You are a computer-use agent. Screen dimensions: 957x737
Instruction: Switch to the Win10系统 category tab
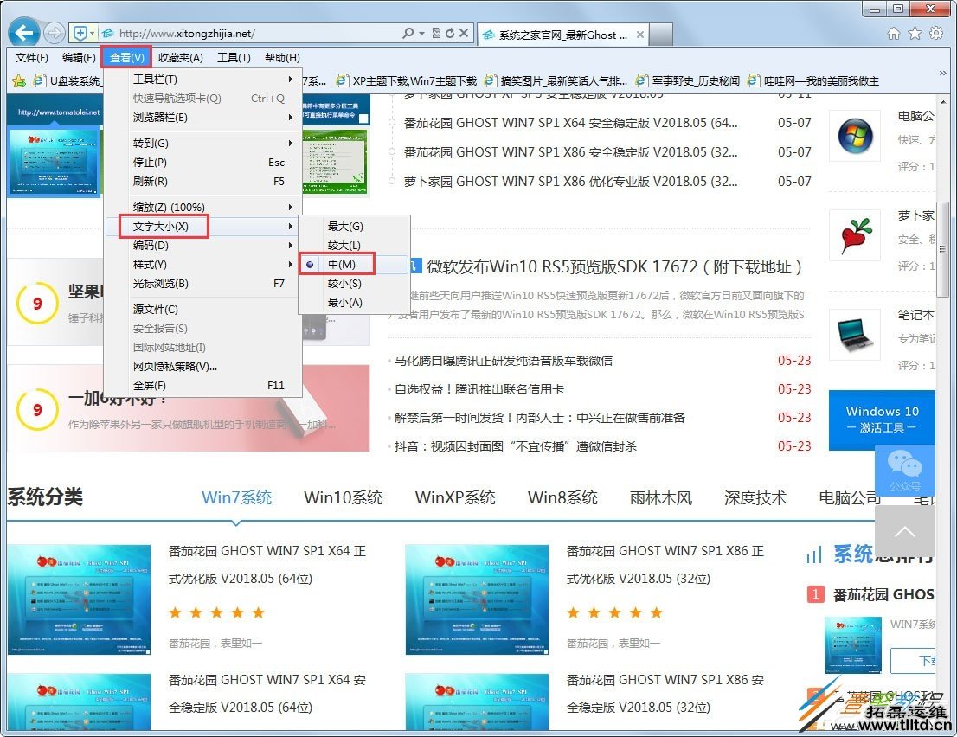(x=346, y=497)
